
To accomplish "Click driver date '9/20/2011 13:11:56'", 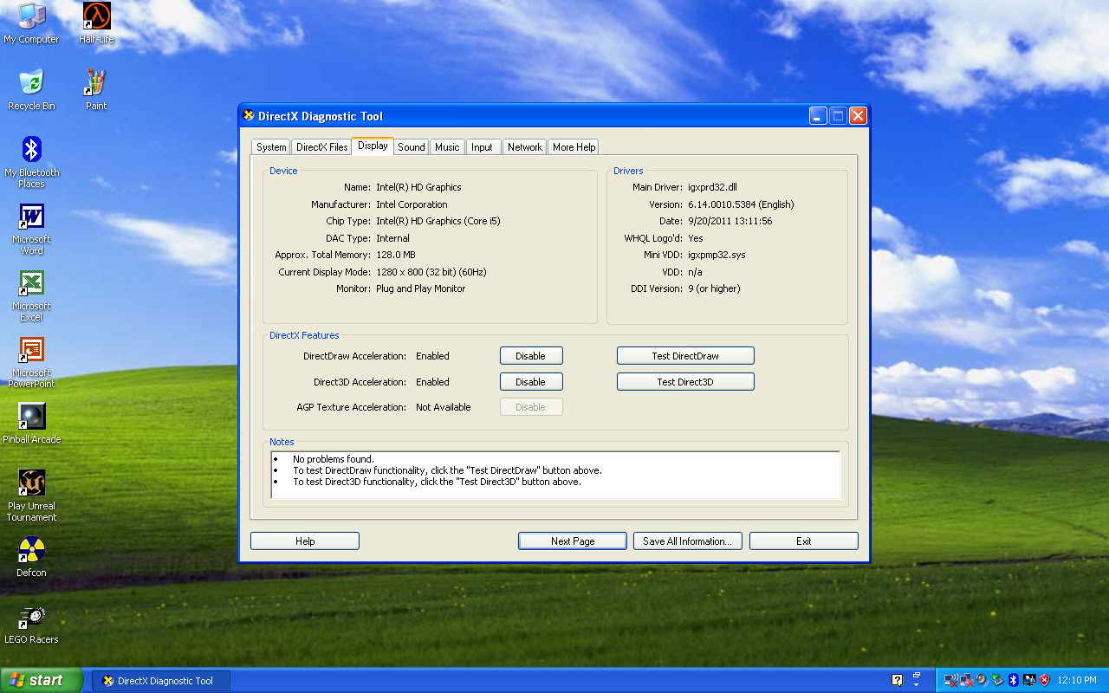I will coord(730,221).
